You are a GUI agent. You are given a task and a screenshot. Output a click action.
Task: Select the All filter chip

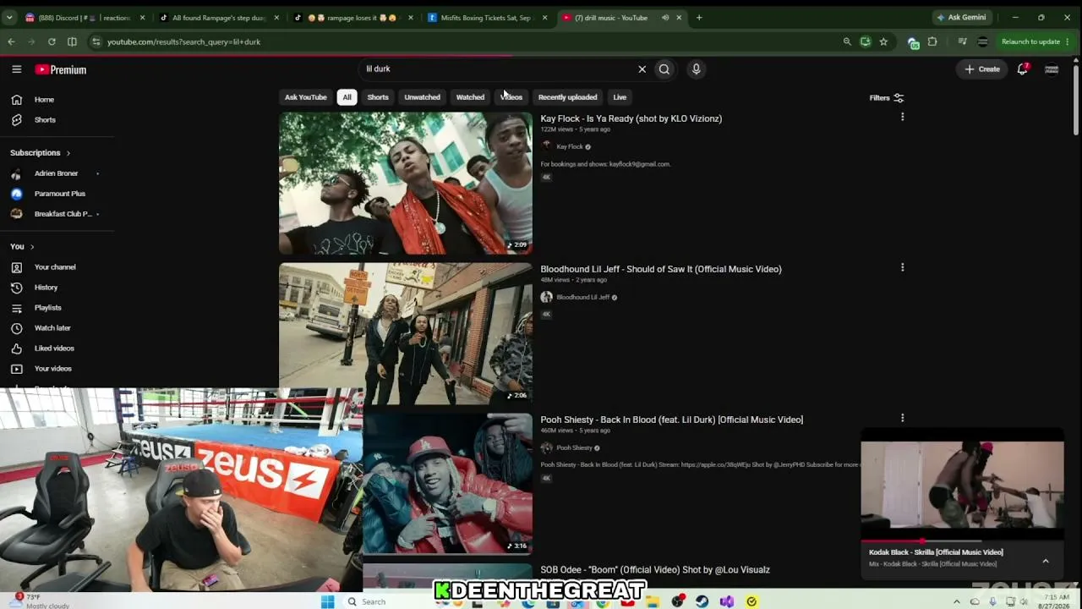pos(347,97)
